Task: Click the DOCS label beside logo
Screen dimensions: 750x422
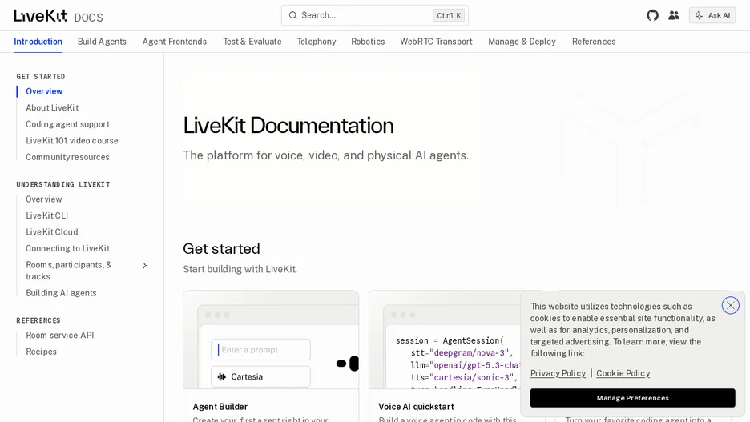Action: [88, 18]
